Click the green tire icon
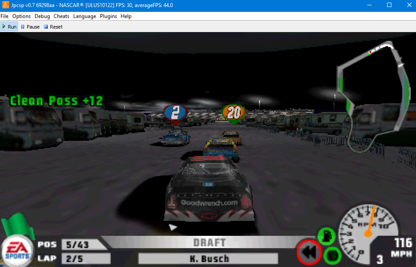The image size is (416, 267). pyautogui.click(x=332, y=256)
